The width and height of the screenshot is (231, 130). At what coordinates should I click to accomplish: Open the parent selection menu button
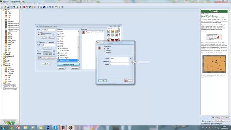click(54, 51)
